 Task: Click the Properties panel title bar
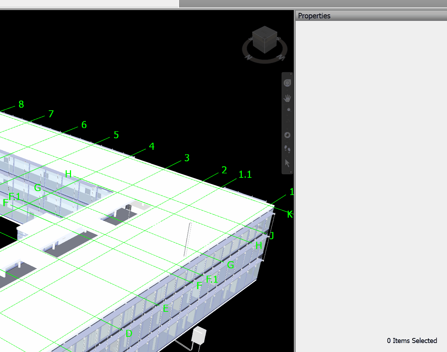(371, 15)
